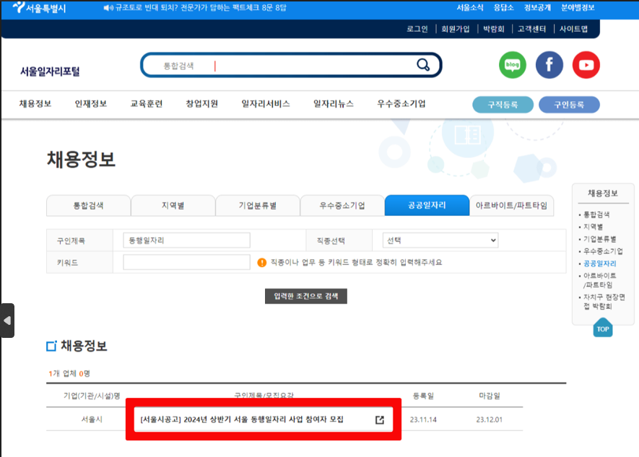Open the 교육훈련 main menu

pyautogui.click(x=147, y=103)
